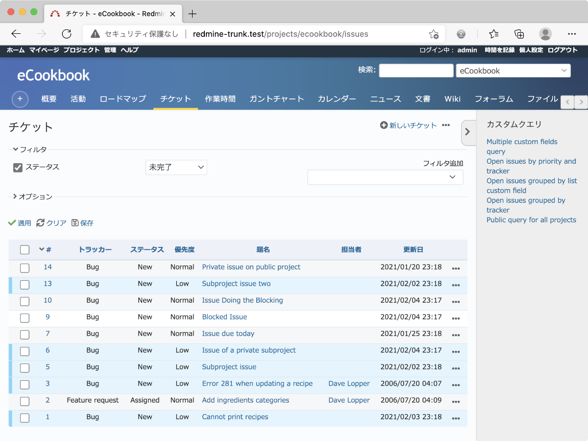This screenshot has height=441, width=588.
Task: Click the ログアウト link in top menu
Action: coord(563,50)
